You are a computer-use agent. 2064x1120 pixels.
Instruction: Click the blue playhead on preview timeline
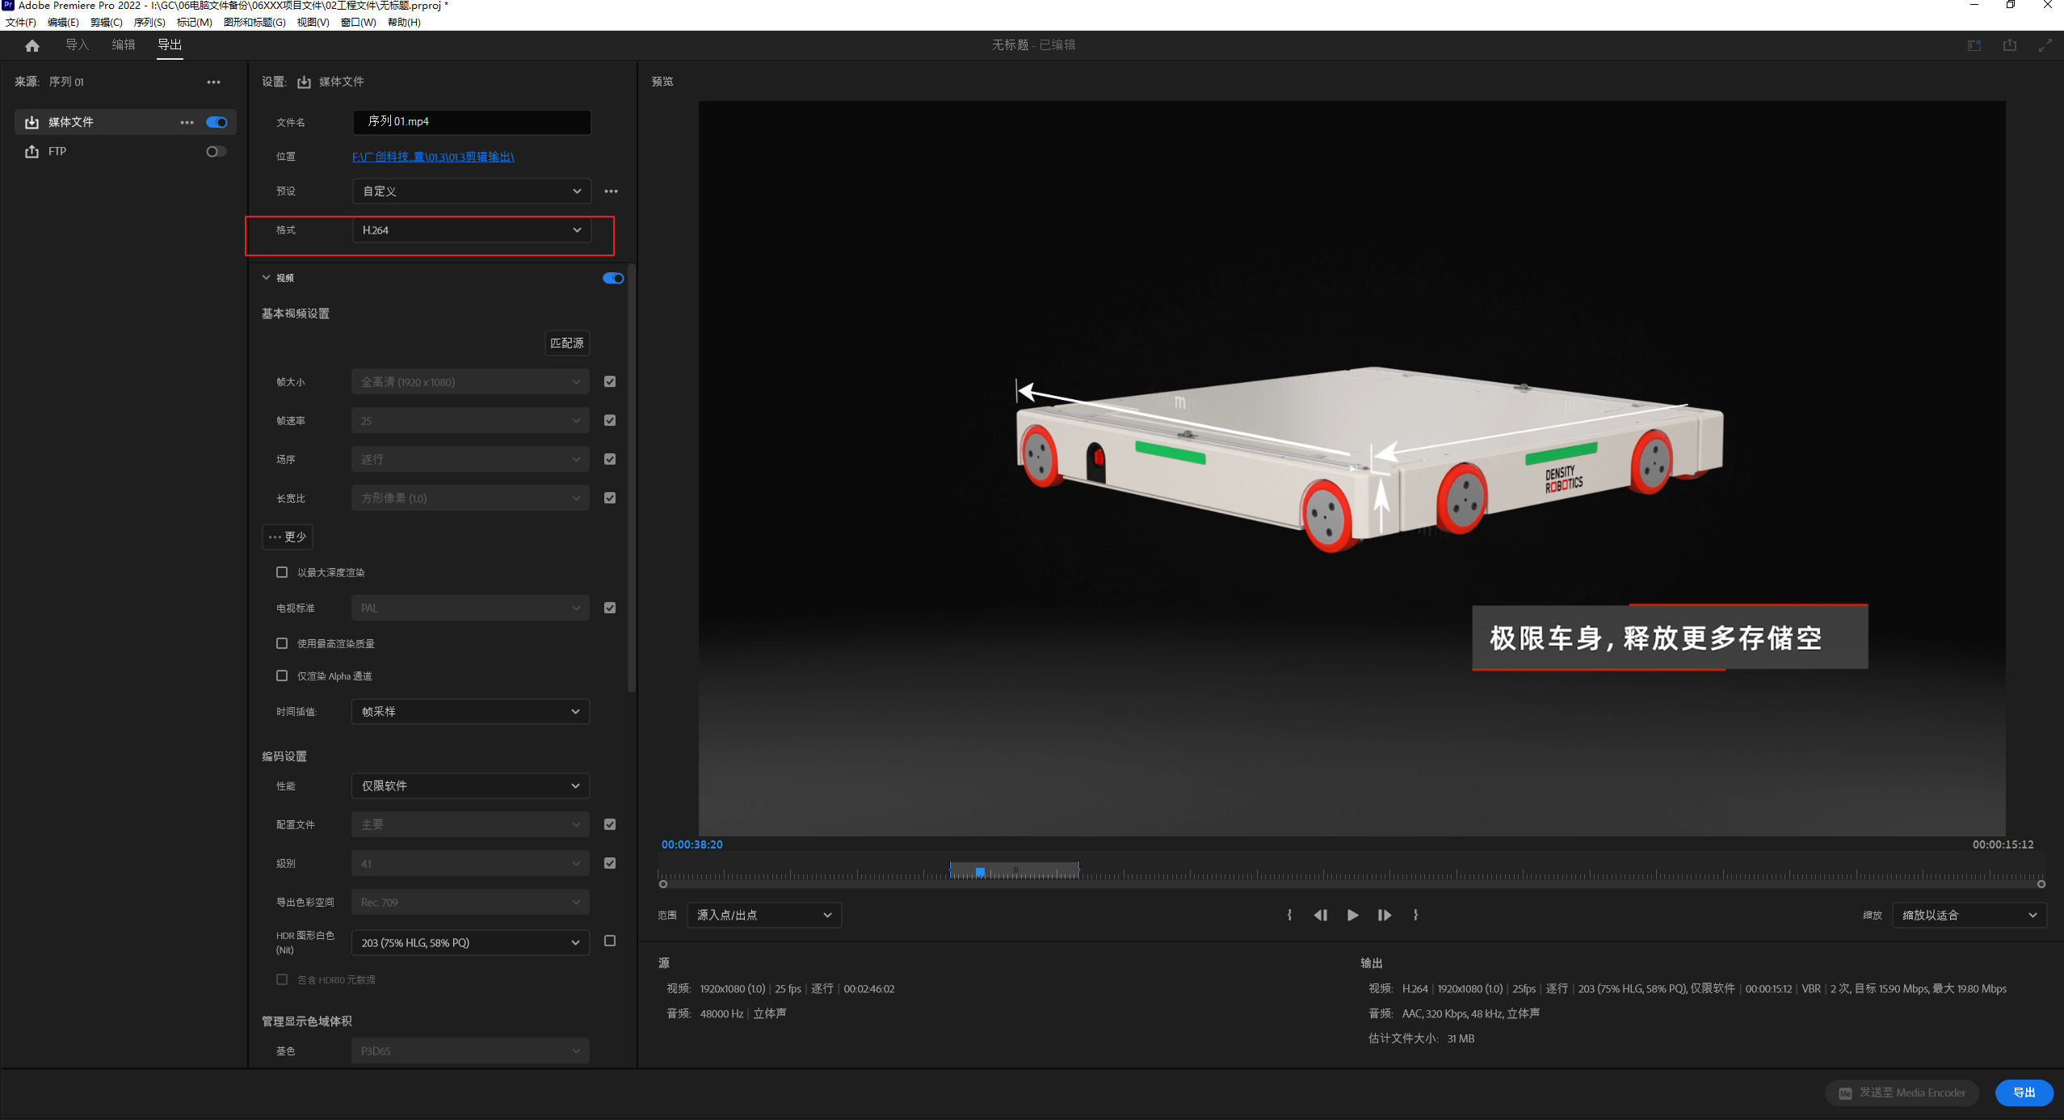pos(980,872)
